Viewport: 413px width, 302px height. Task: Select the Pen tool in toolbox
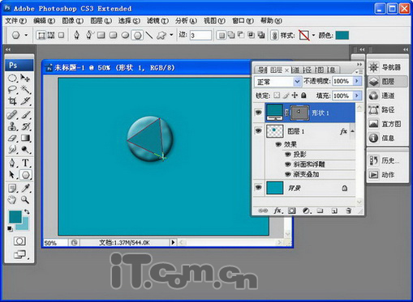pyautogui.click(x=12, y=163)
